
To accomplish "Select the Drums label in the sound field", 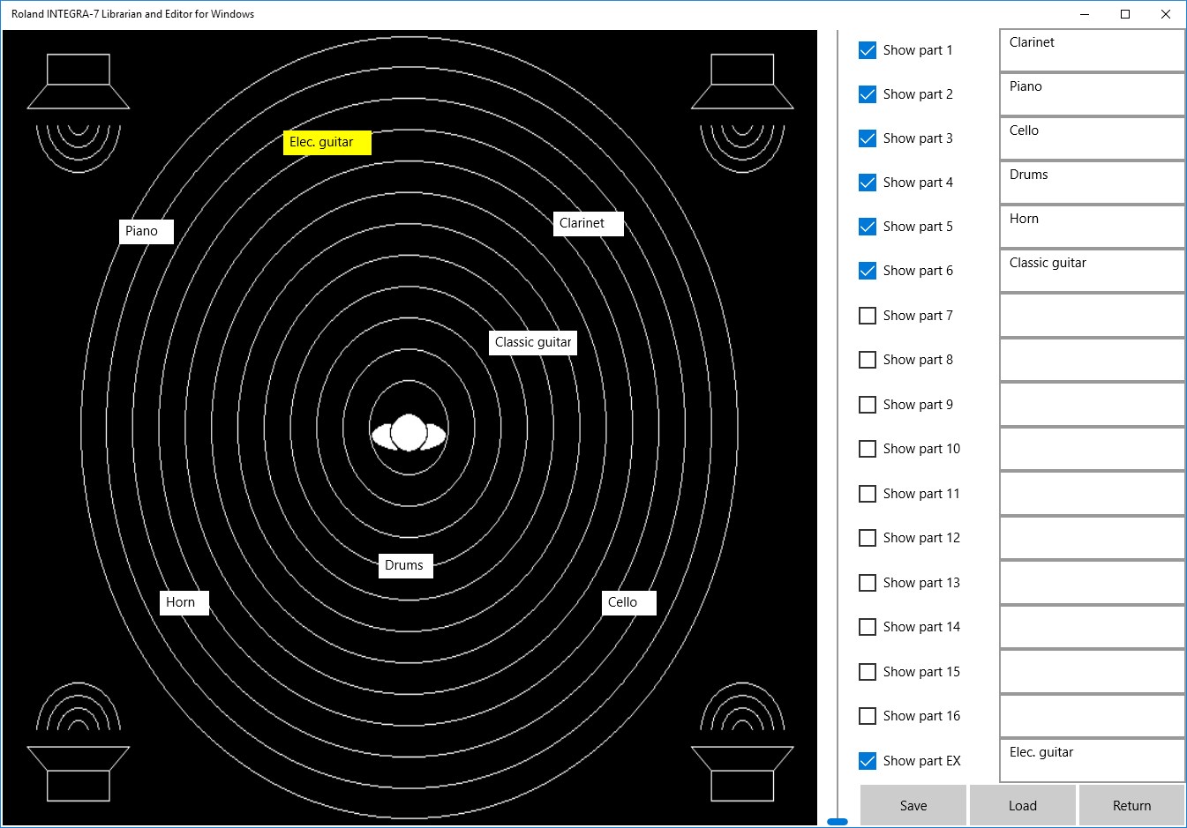I will [x=406, y=566].
